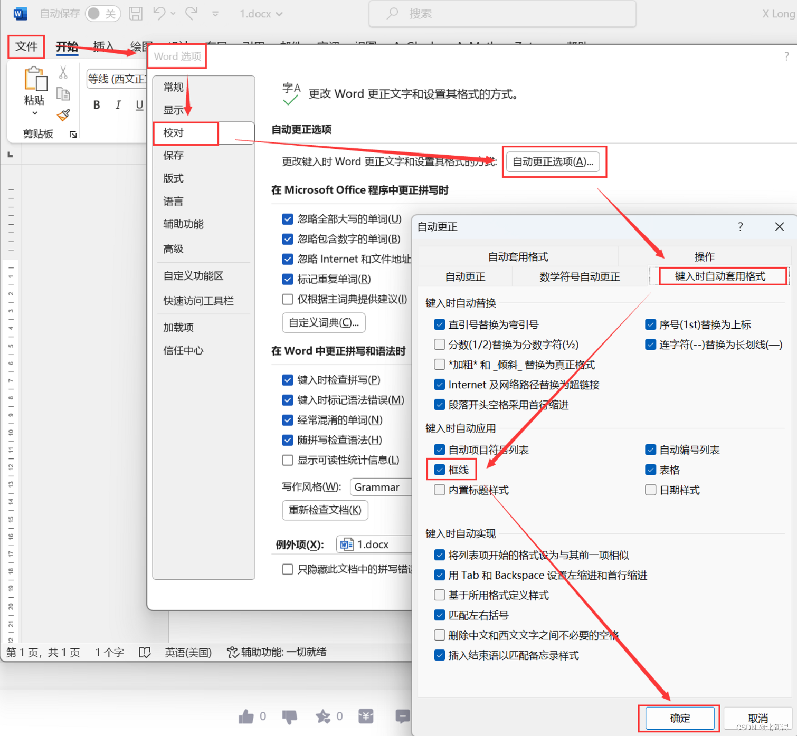Uncheck 直引号替换为弯引号 checkbox

coord(439,324)
